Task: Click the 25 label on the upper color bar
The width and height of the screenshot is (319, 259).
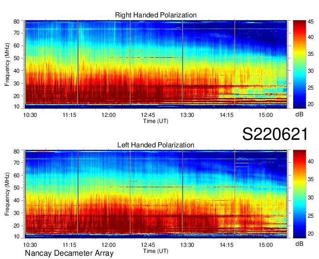Action: 311,88
